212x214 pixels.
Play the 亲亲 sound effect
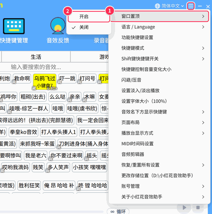(x=75, y=97)
